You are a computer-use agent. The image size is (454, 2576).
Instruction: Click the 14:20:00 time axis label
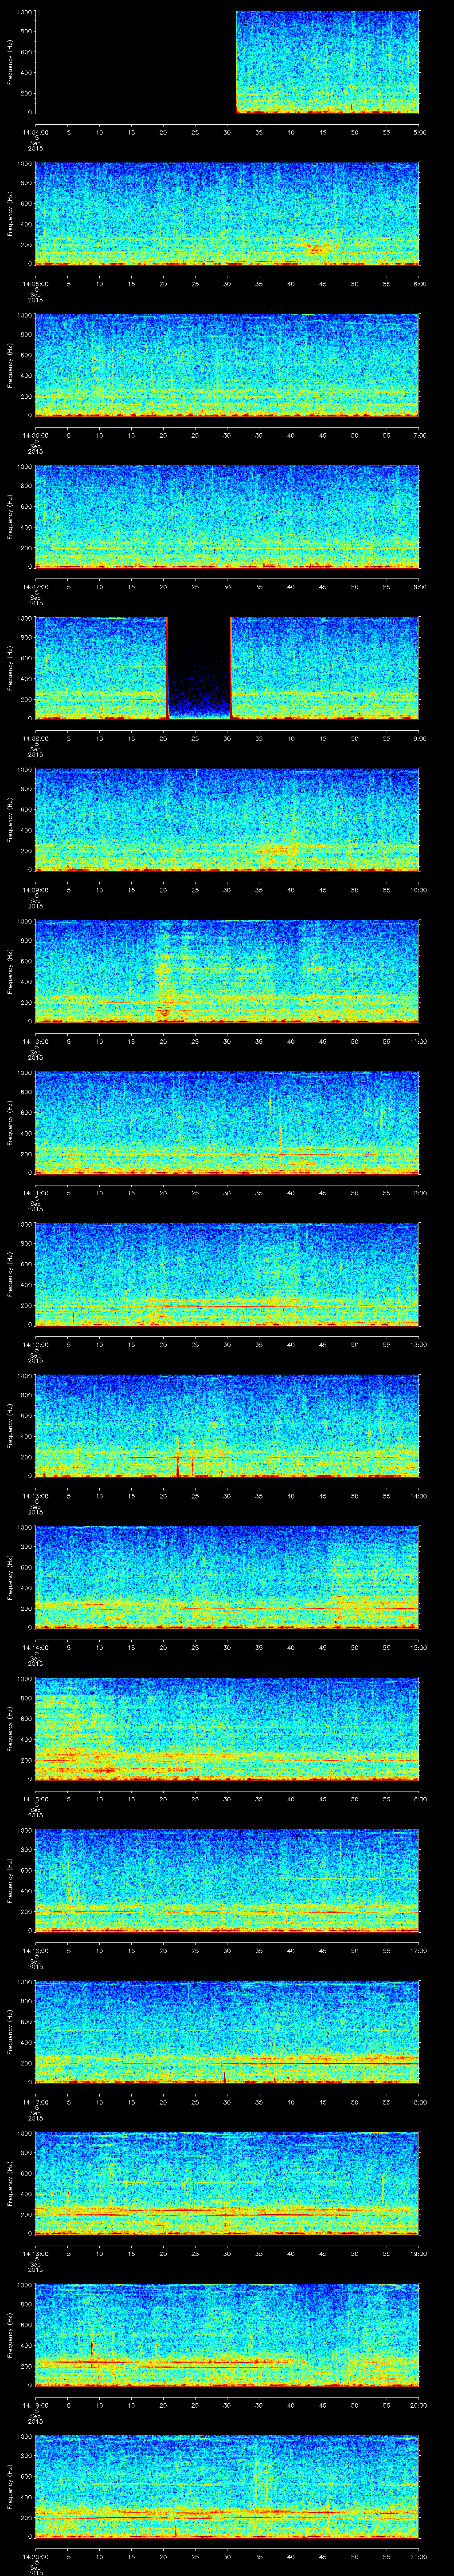click(35, 2556)
